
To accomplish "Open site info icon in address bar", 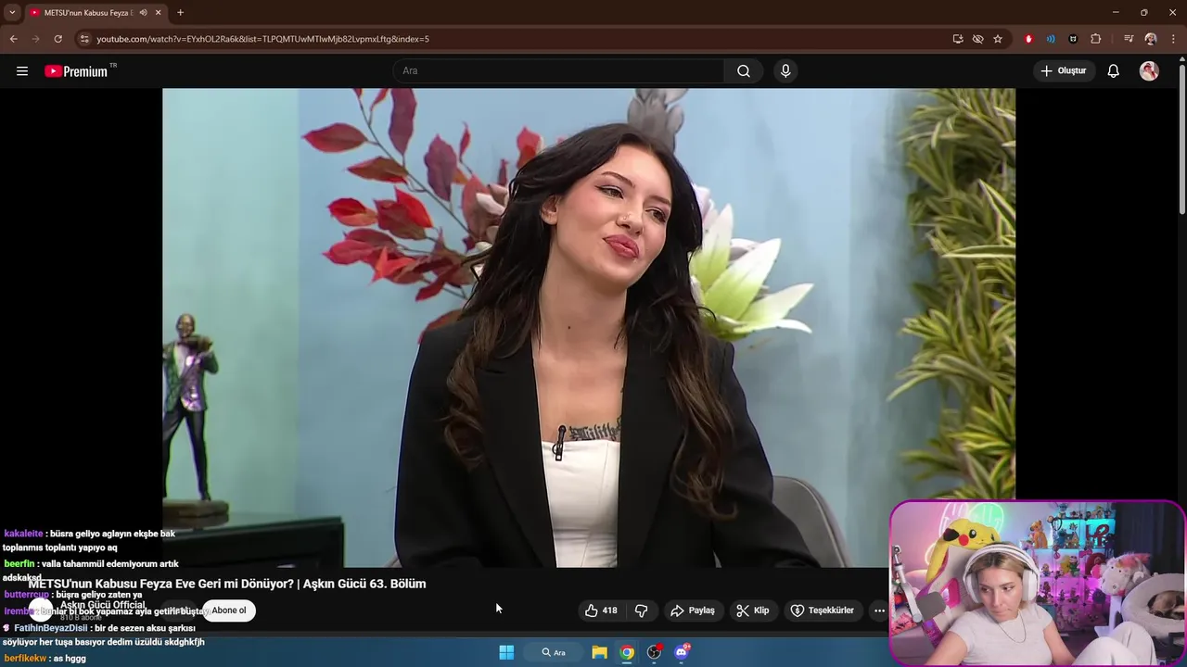I will coord(84,39).
